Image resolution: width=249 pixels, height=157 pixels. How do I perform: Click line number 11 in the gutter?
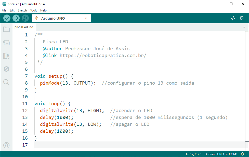click(25, 104)
